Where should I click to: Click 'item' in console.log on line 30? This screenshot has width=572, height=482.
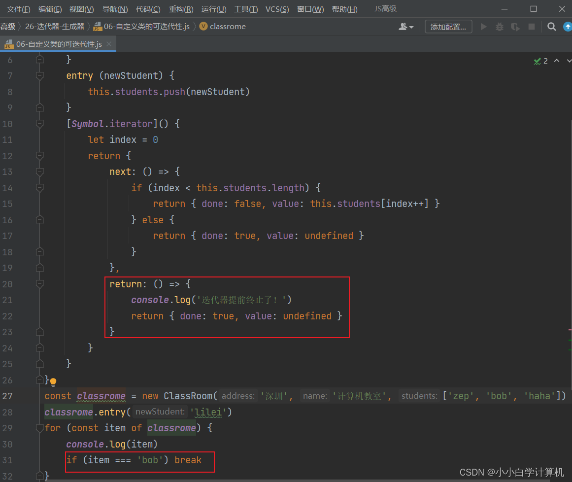(142, 444)
